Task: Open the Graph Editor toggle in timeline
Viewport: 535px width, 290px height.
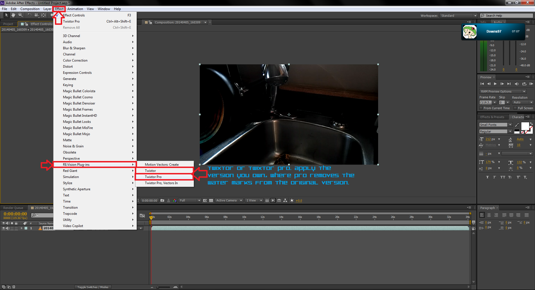Action: pyautogui.click(x=142, y=216)
